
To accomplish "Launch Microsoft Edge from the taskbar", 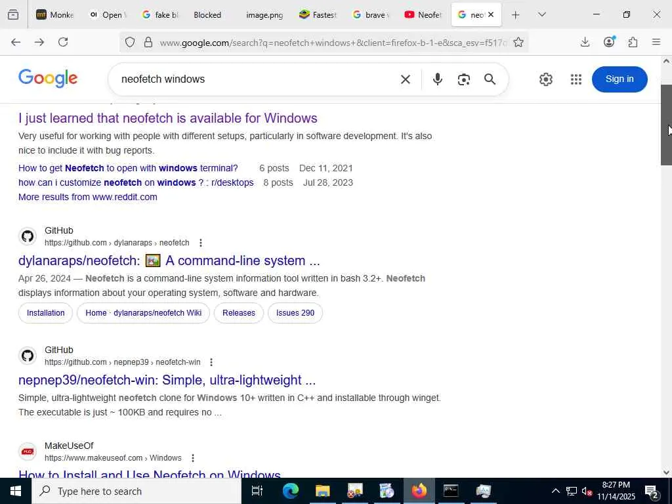I will tap(290, 491).
